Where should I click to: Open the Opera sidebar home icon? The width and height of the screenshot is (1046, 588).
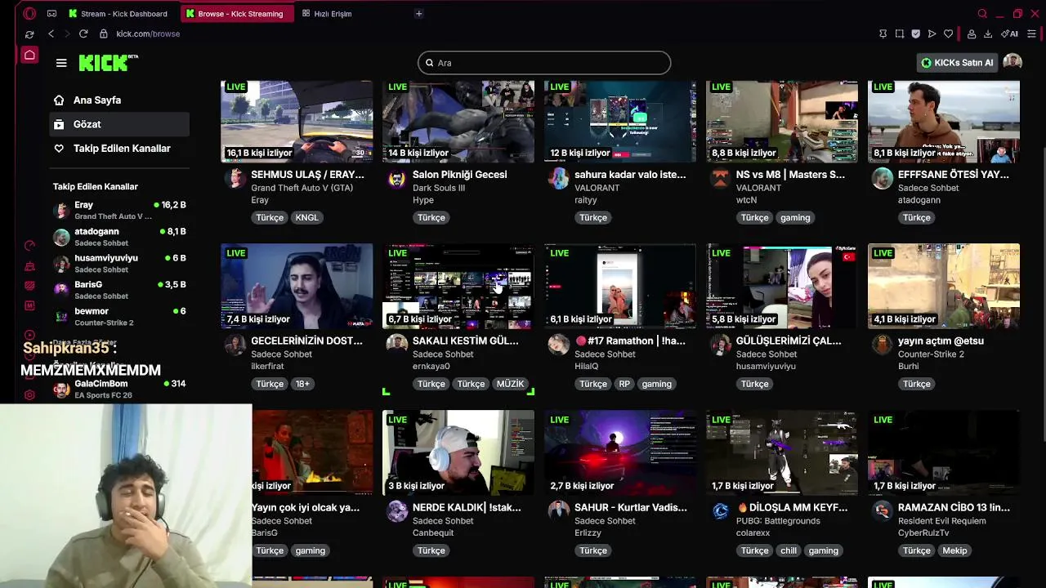click(29, 56)
